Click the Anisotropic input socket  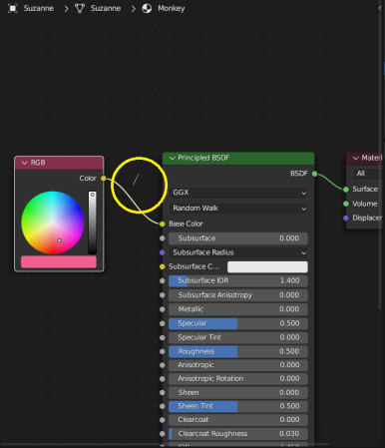tap(163, 365)
